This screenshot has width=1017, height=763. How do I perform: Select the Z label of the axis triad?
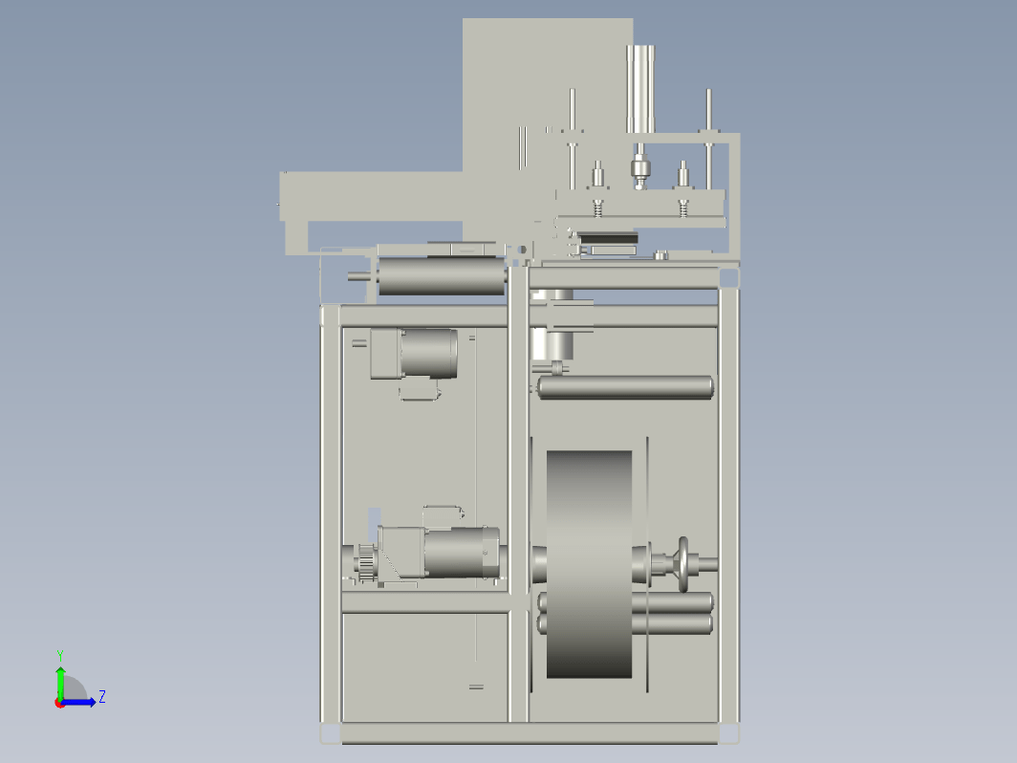(x=102, y=697)
